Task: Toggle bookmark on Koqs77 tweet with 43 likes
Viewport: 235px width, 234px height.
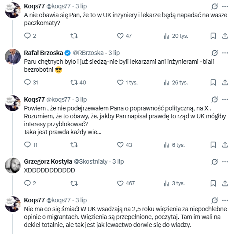Action: point(213,145)
